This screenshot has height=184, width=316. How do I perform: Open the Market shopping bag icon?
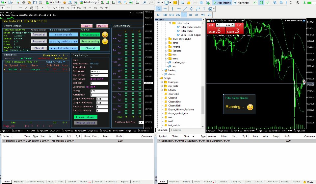[189, 3]
